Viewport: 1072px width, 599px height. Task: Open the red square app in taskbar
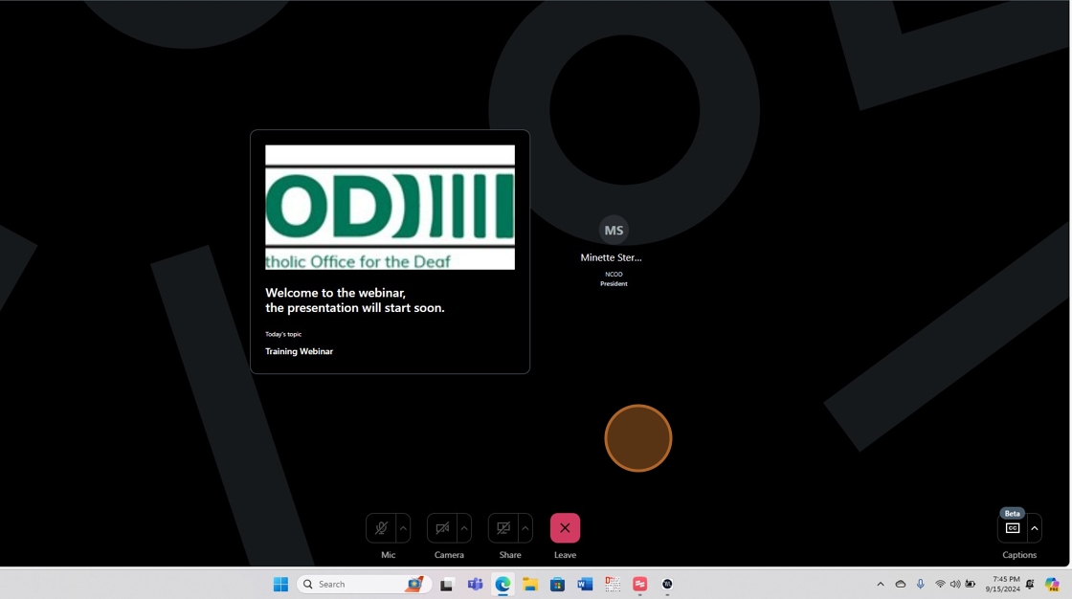click(640, 584)
